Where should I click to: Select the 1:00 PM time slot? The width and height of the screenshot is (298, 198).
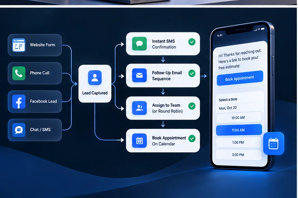[x=239, y=142]
